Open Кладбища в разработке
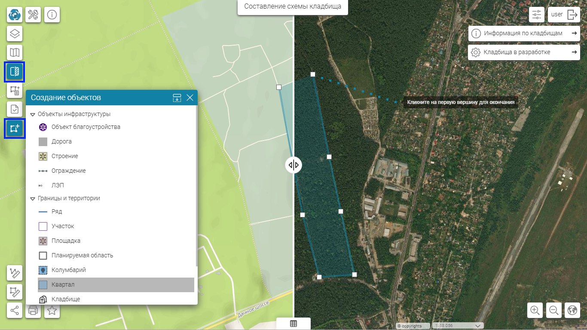 click(x=523, y=52)
